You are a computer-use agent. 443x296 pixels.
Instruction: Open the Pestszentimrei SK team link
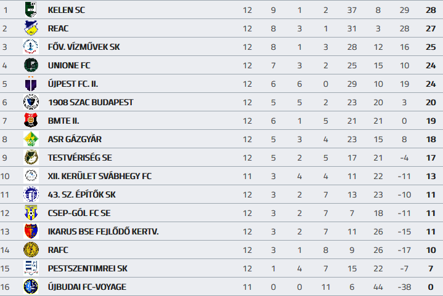pos(87,268)
